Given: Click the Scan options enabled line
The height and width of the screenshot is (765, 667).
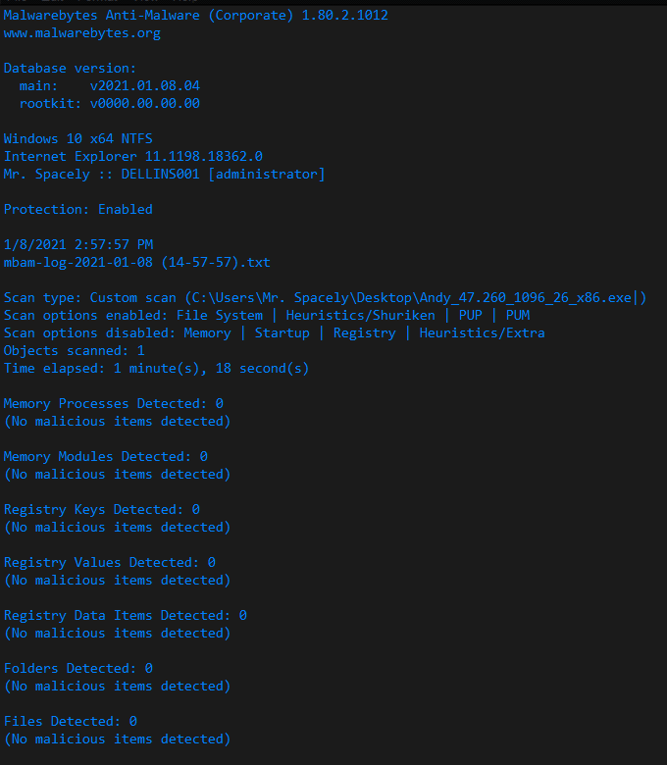Looking at the screenshot, I should 267,315.
